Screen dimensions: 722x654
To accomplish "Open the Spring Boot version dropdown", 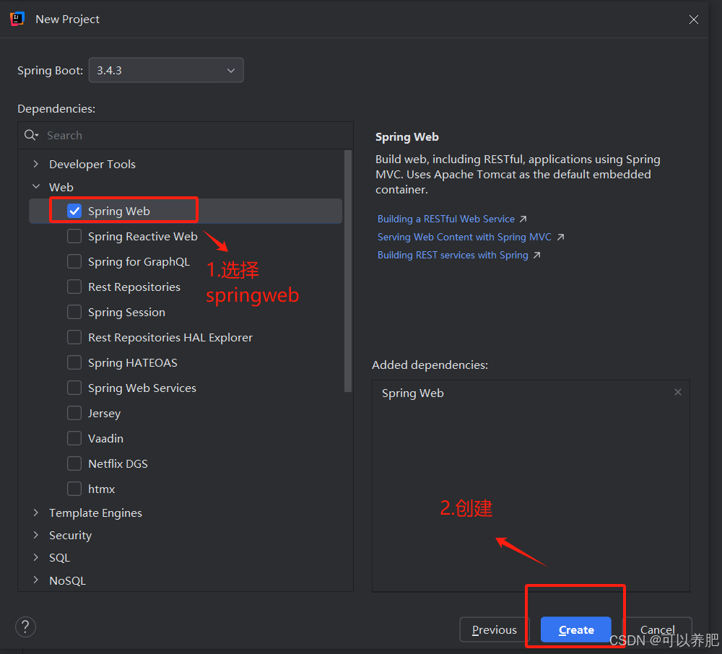I will 166,71.
